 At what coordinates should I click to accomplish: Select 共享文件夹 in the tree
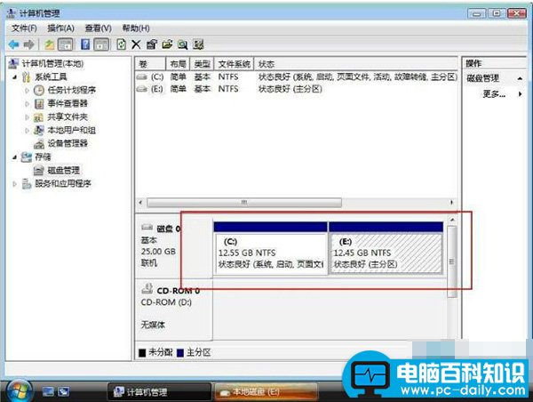coord(68,117)
